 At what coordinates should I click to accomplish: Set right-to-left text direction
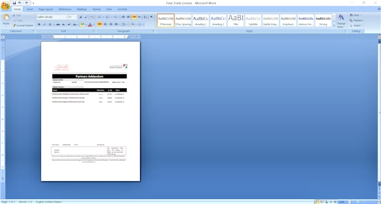tap(140, 17)
